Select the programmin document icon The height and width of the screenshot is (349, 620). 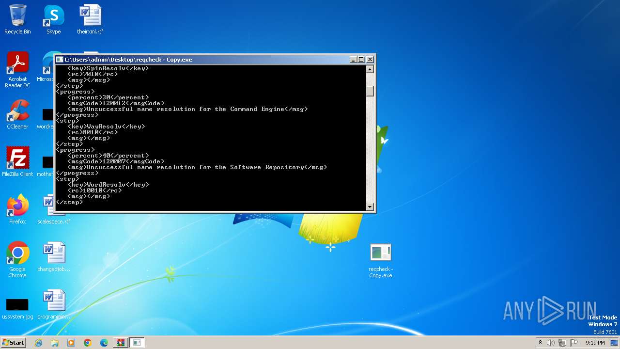point(54,304)
